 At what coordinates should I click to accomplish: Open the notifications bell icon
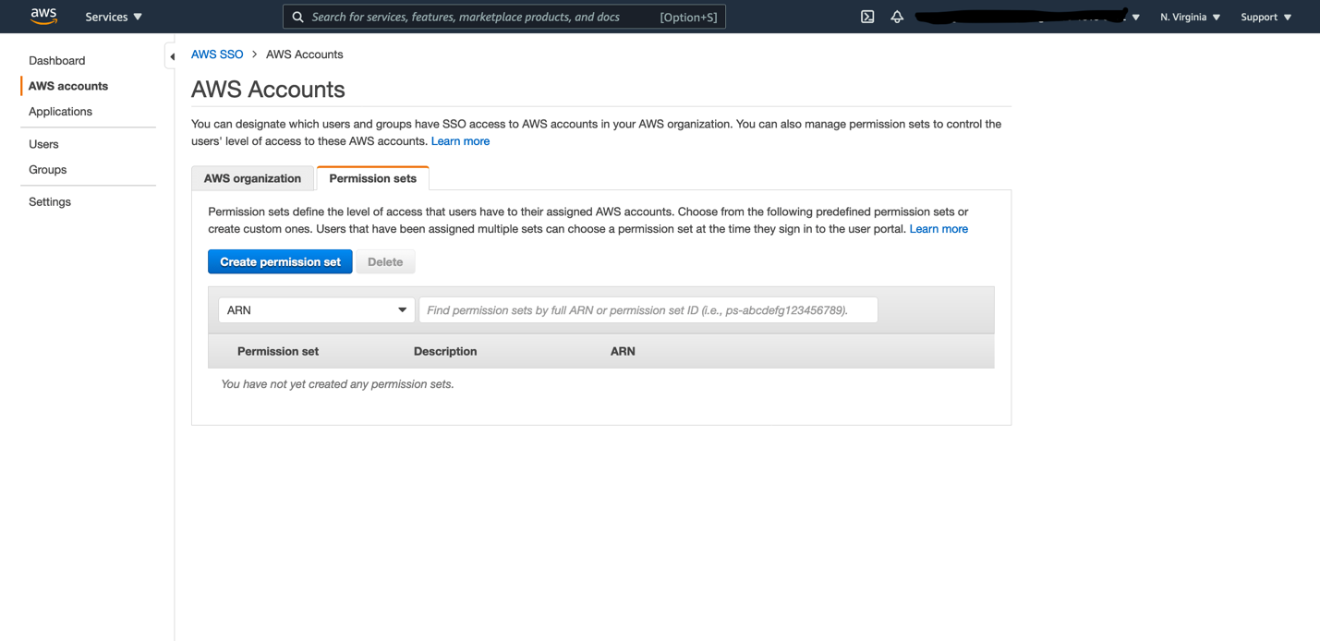click(897, 17)
